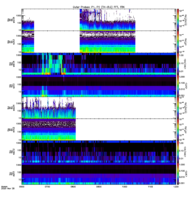Viewport: 188px width, 201px height.
Task: Click the 'hhmm' time format label
Action: (4, 187)
